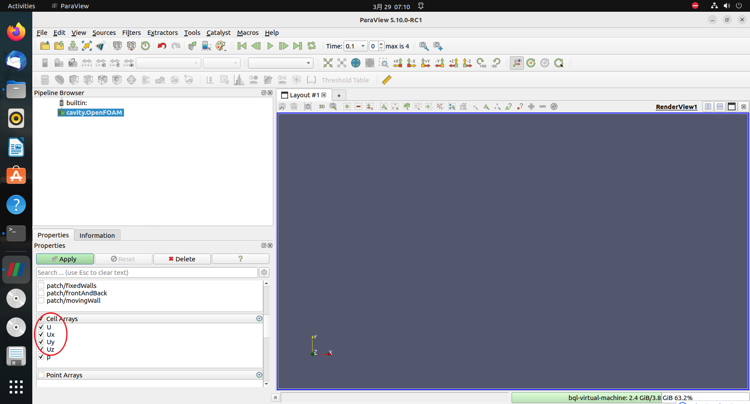Image resolution: width=750 pixels, height=404 pixels.
Task: Add a new layout tab
Action: pos(339,95)
